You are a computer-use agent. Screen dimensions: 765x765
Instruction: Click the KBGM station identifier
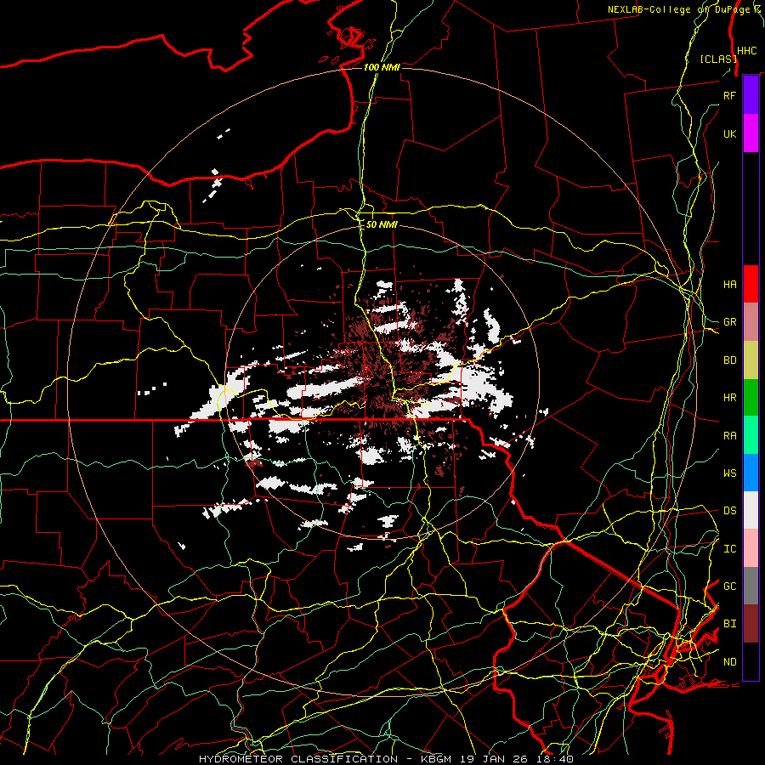436,759
